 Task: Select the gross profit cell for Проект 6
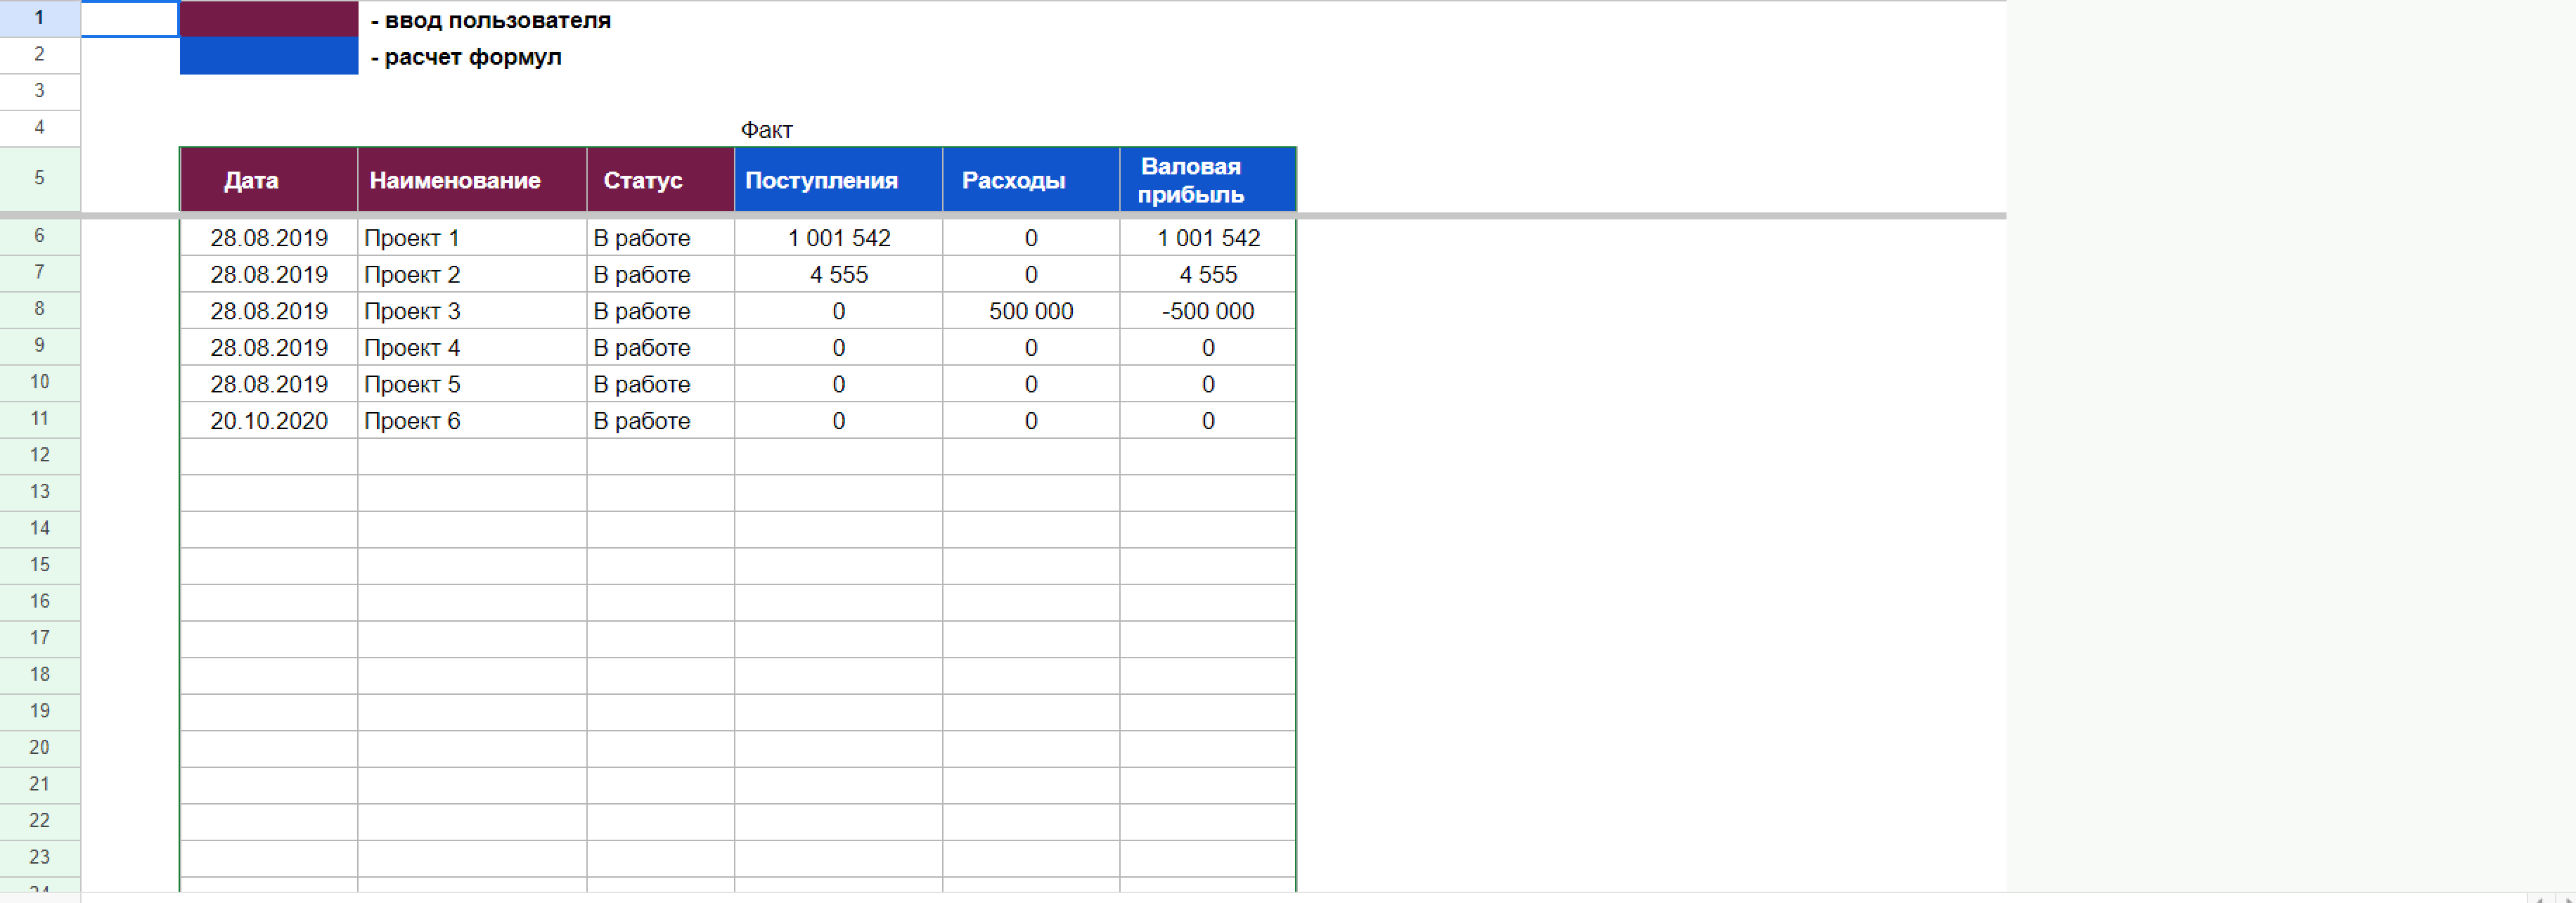click(x=1208, y=420)
